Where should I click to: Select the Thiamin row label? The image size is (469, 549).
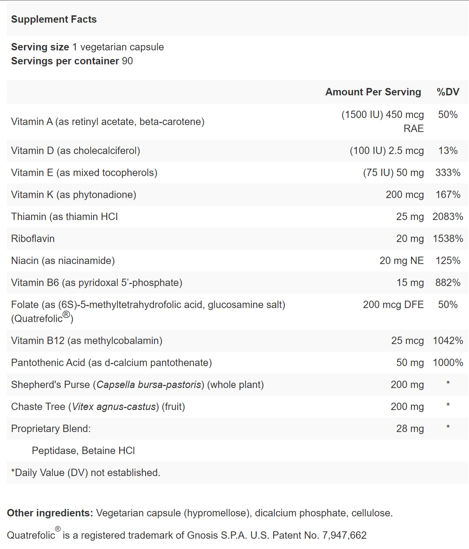point(64,217)
